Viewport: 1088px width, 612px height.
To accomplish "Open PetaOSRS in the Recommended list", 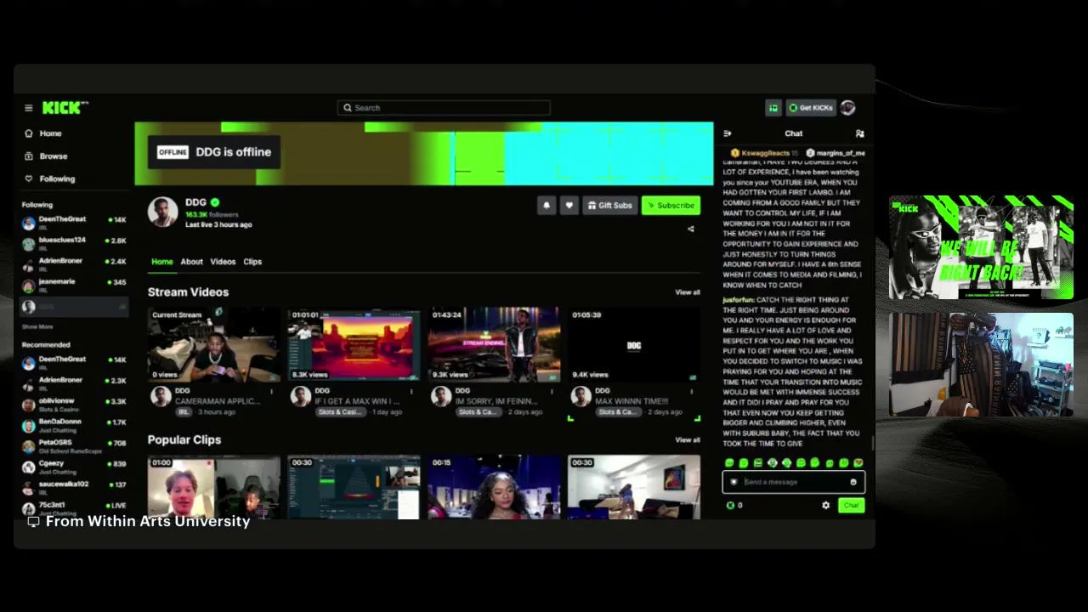I will pos(74,446).
